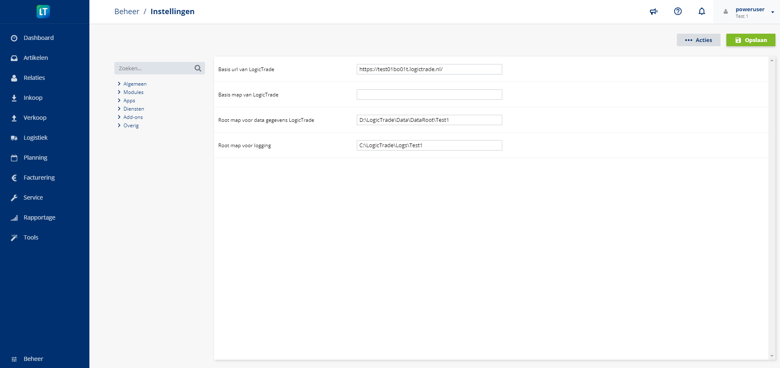
Task: Select the Add-ons tree label
Action: point(133,117)
